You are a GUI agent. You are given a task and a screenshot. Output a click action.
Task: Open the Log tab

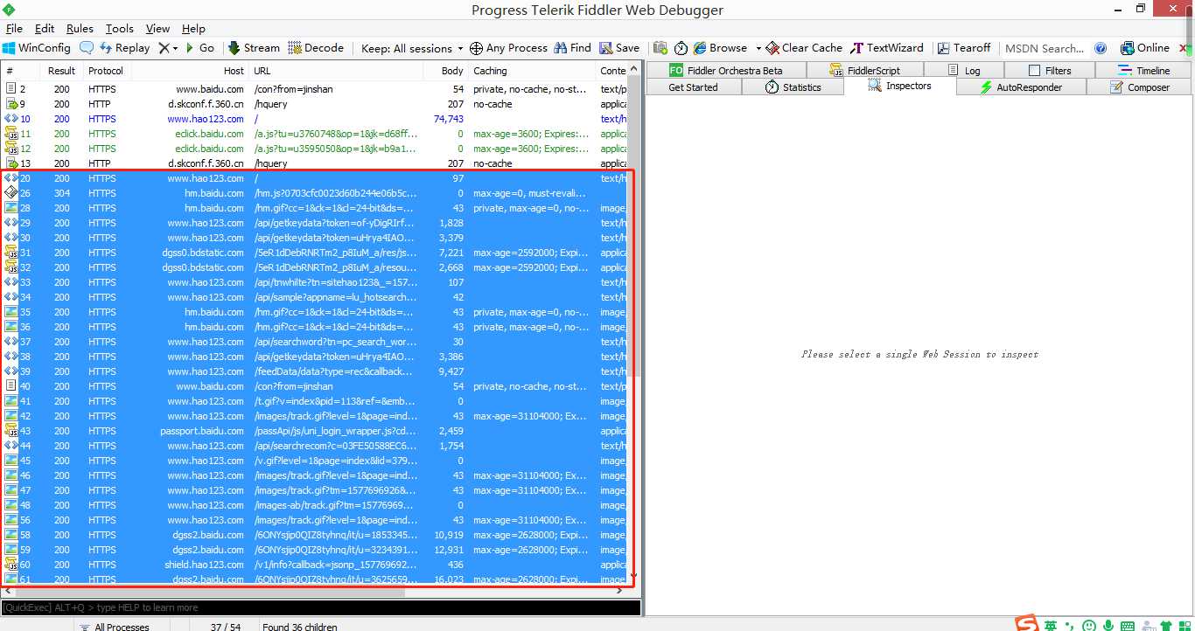tap(964, 71)
